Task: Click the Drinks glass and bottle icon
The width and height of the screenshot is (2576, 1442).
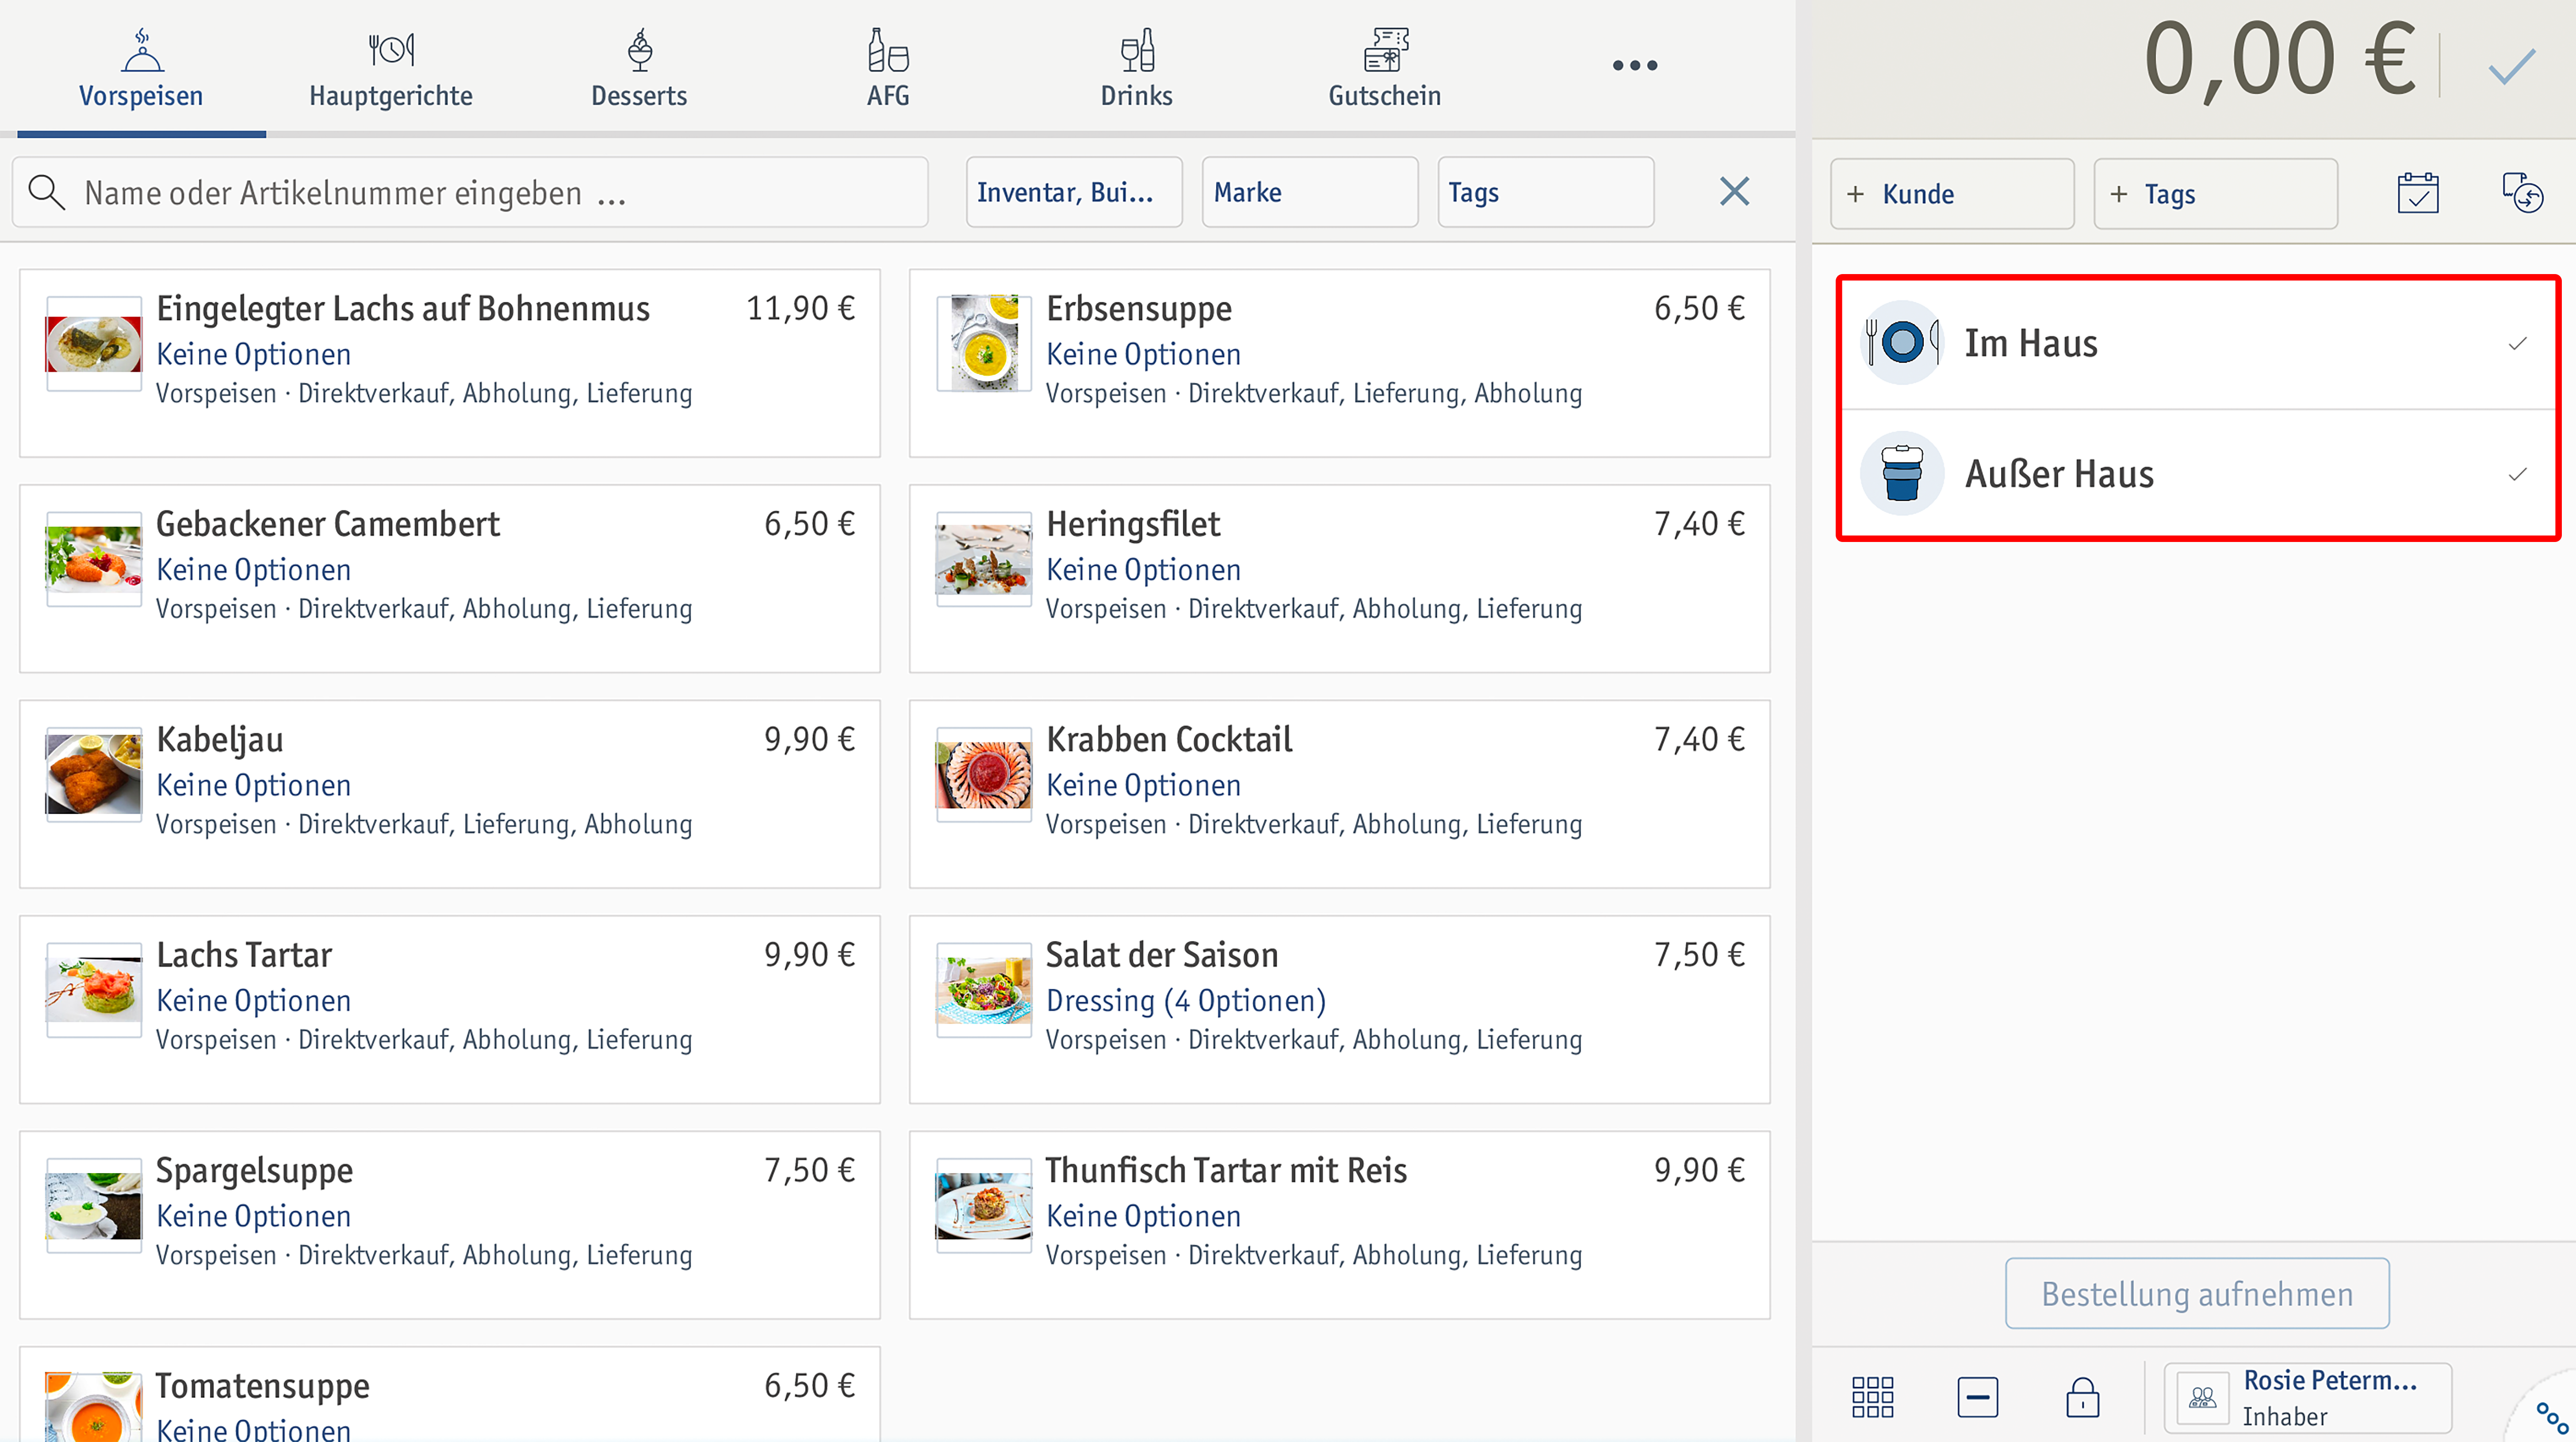Action: 1136,49
